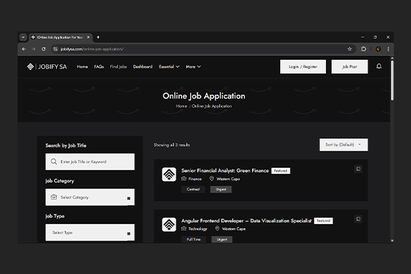Click the 'Online Job Application' page heading

click(x=204, y=96)
